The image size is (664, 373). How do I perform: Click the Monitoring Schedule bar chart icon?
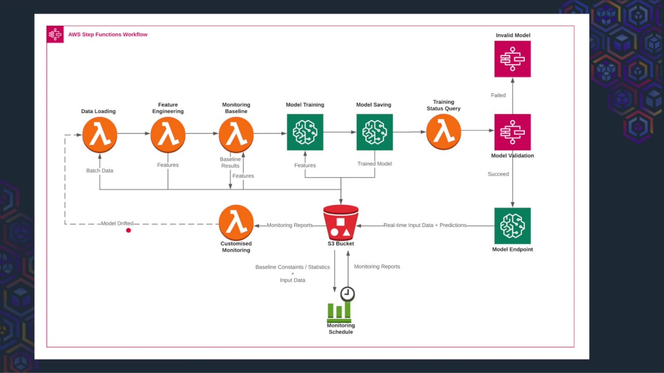click(x=339, y=312)
